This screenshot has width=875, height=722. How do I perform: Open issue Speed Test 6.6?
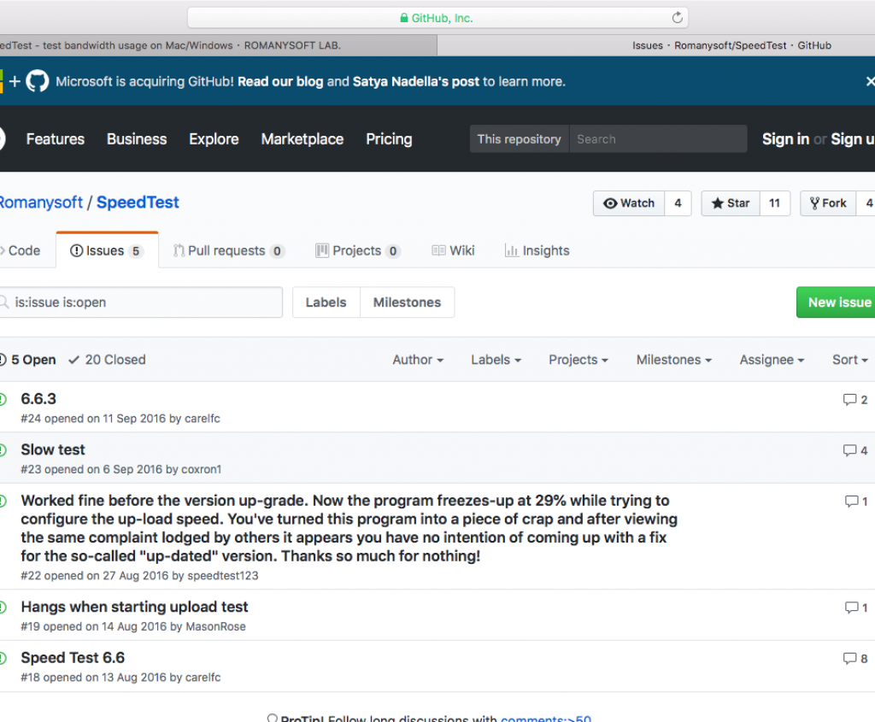tap(73, 658)
